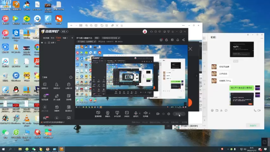This screenshot has width=270, height=152.
Task: Click the start-streaming button
Action: [x=179, y=114]
